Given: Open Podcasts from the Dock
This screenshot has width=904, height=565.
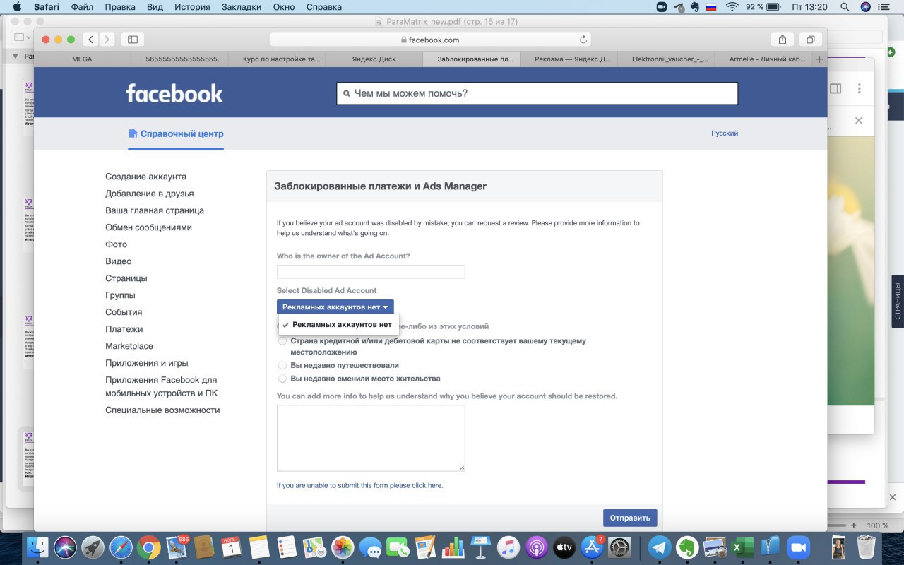Looking at the screenshot, I should click(536, 547).
